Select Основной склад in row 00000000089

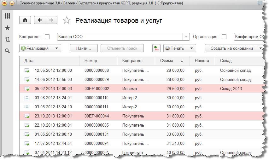click(235, 79)
